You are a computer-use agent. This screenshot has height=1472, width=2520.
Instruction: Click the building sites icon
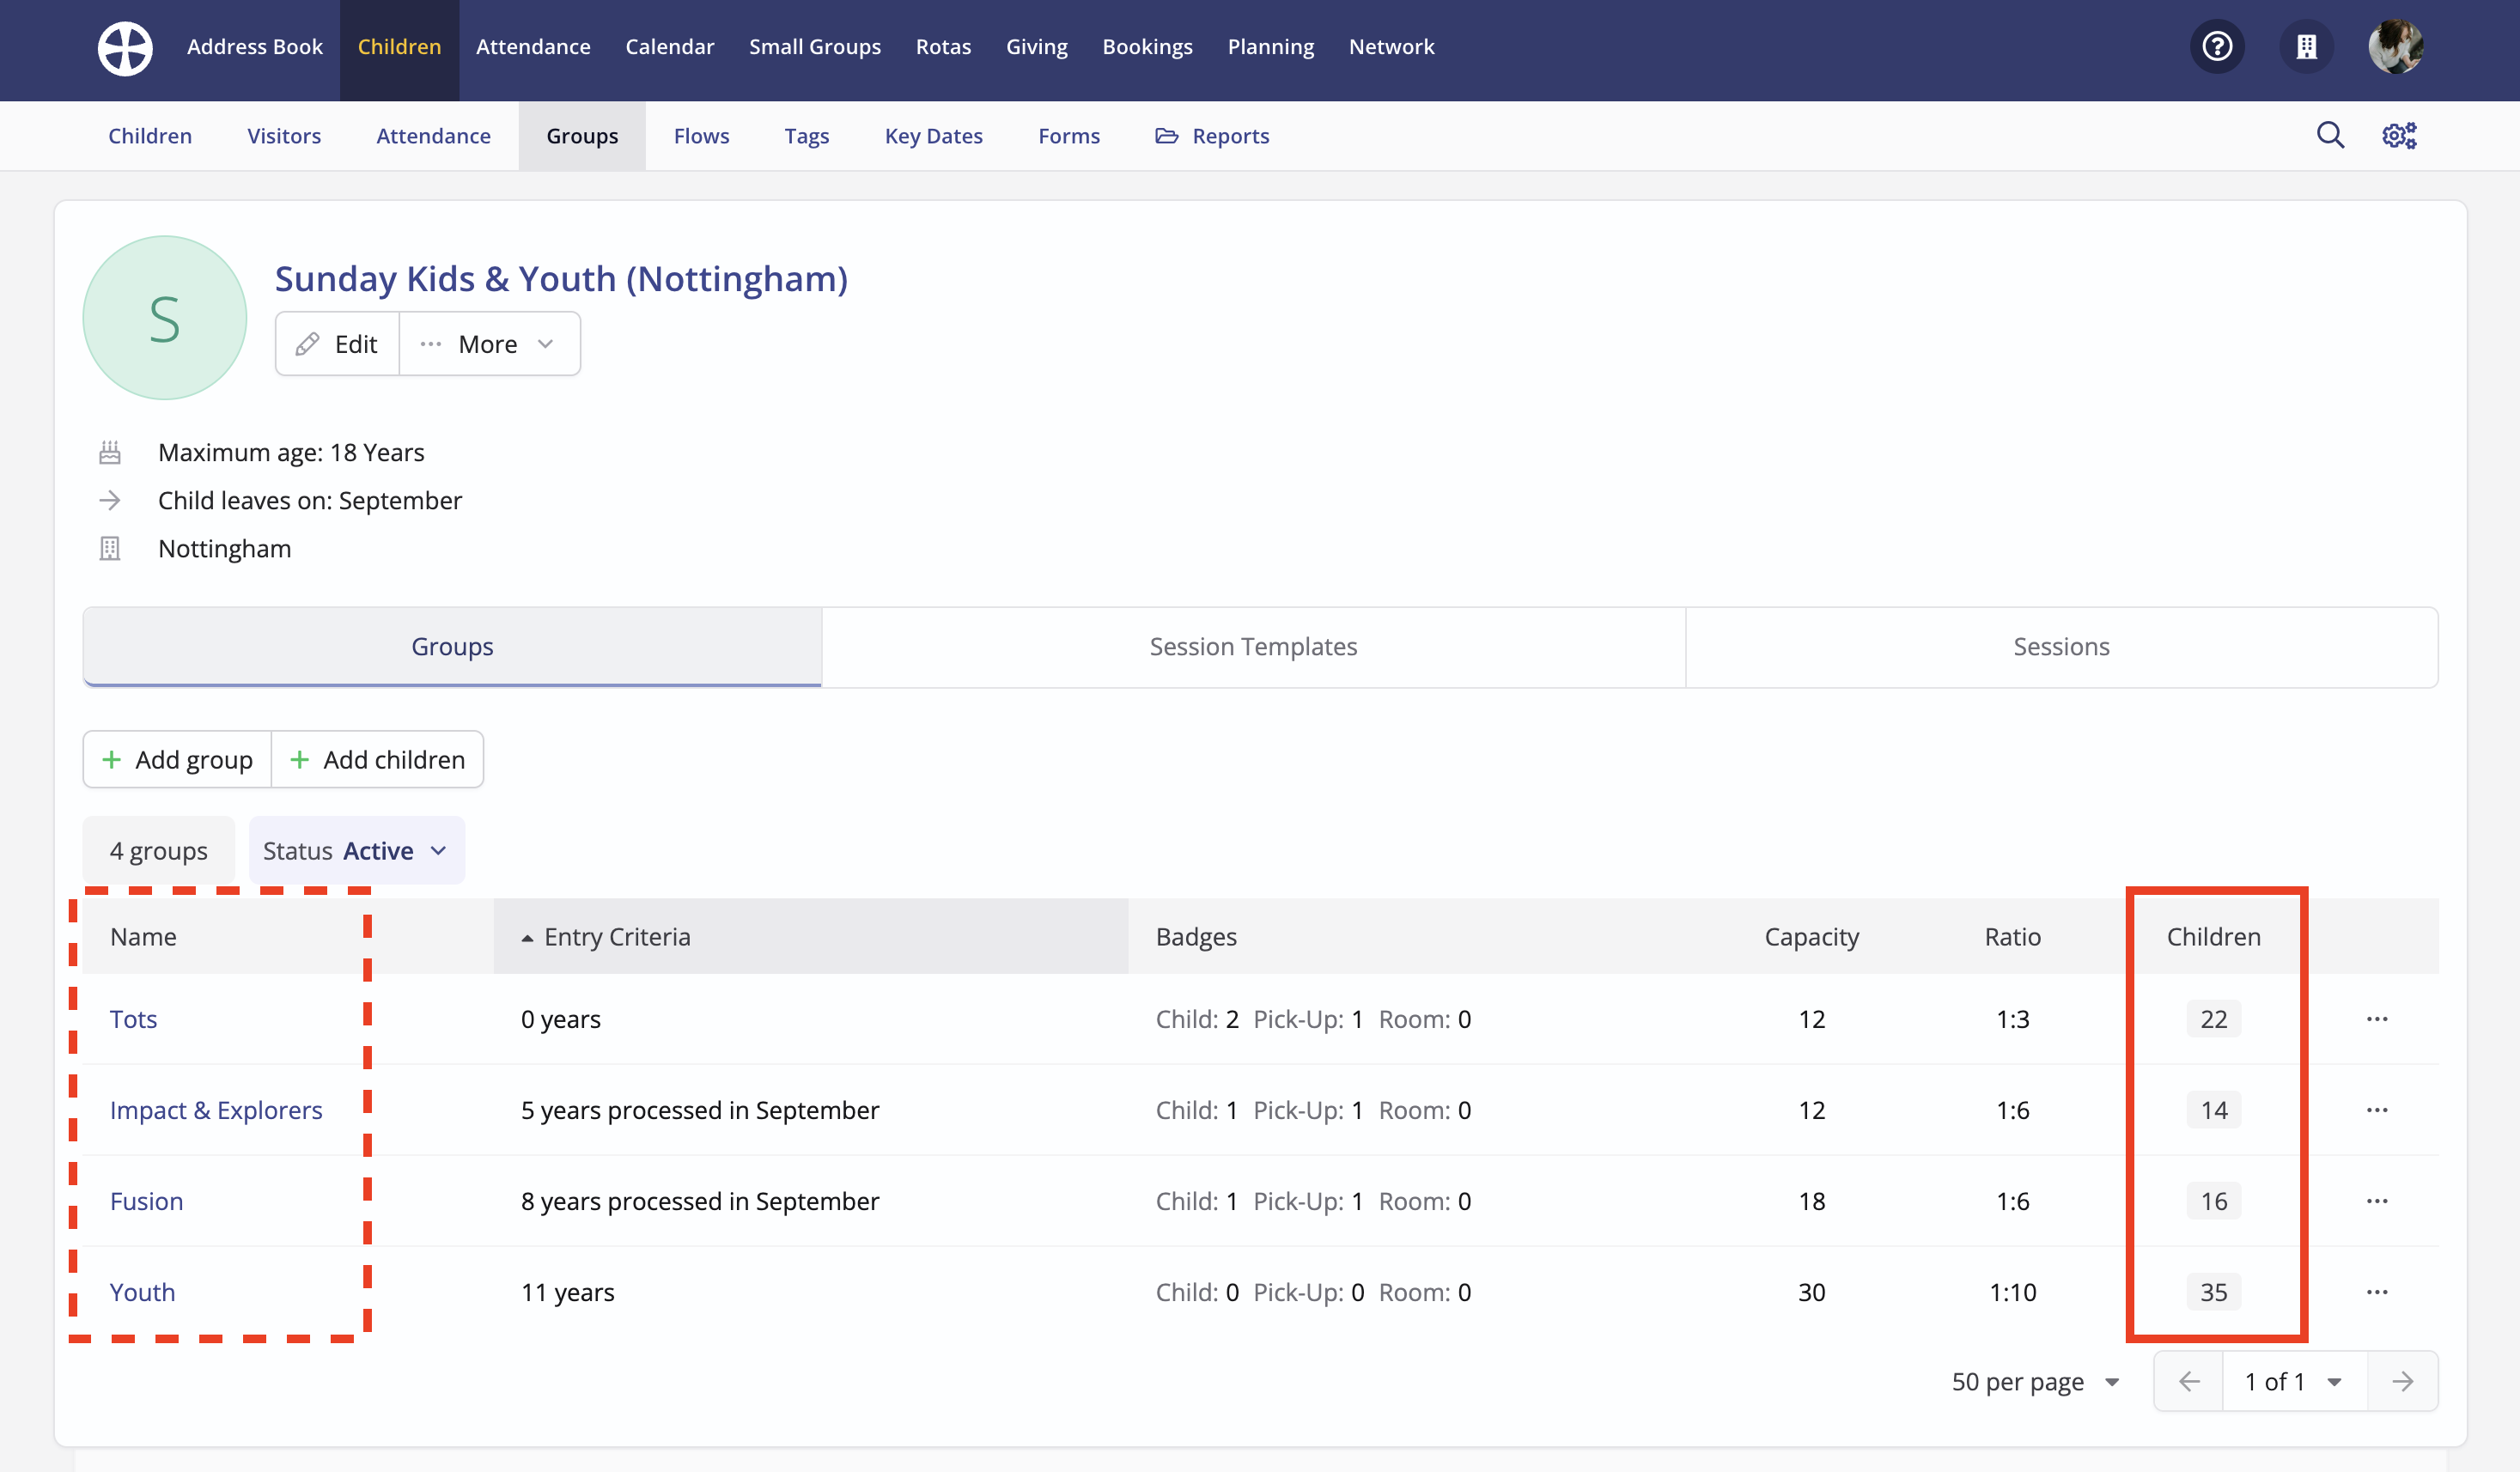(x=2306, y=47)
